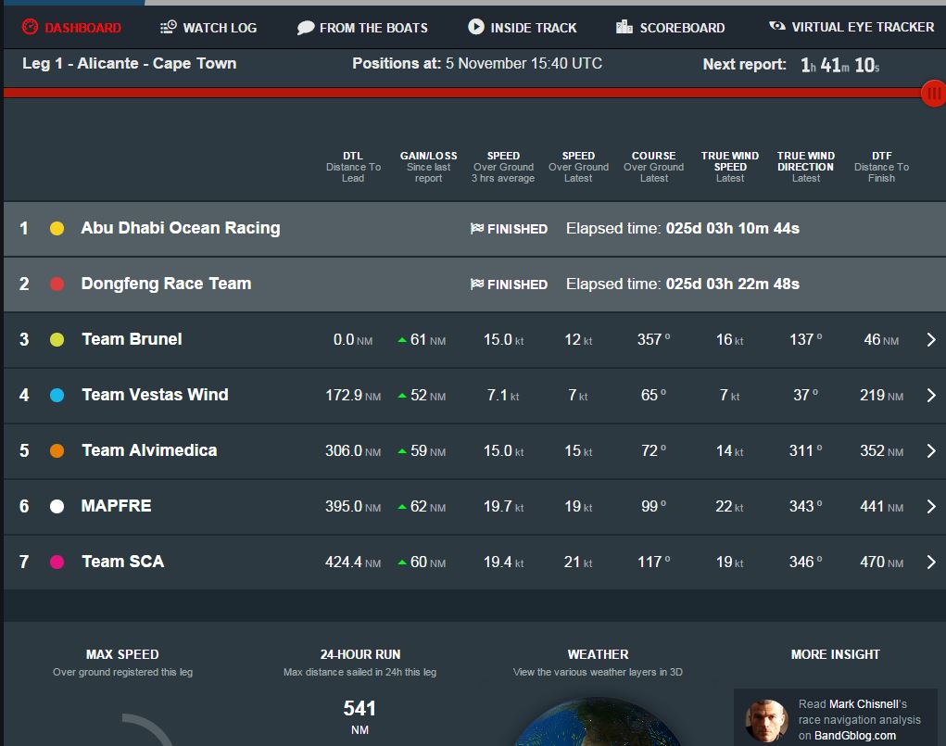Click the DTL Distance To Lead column header

(x=353, y=167)
